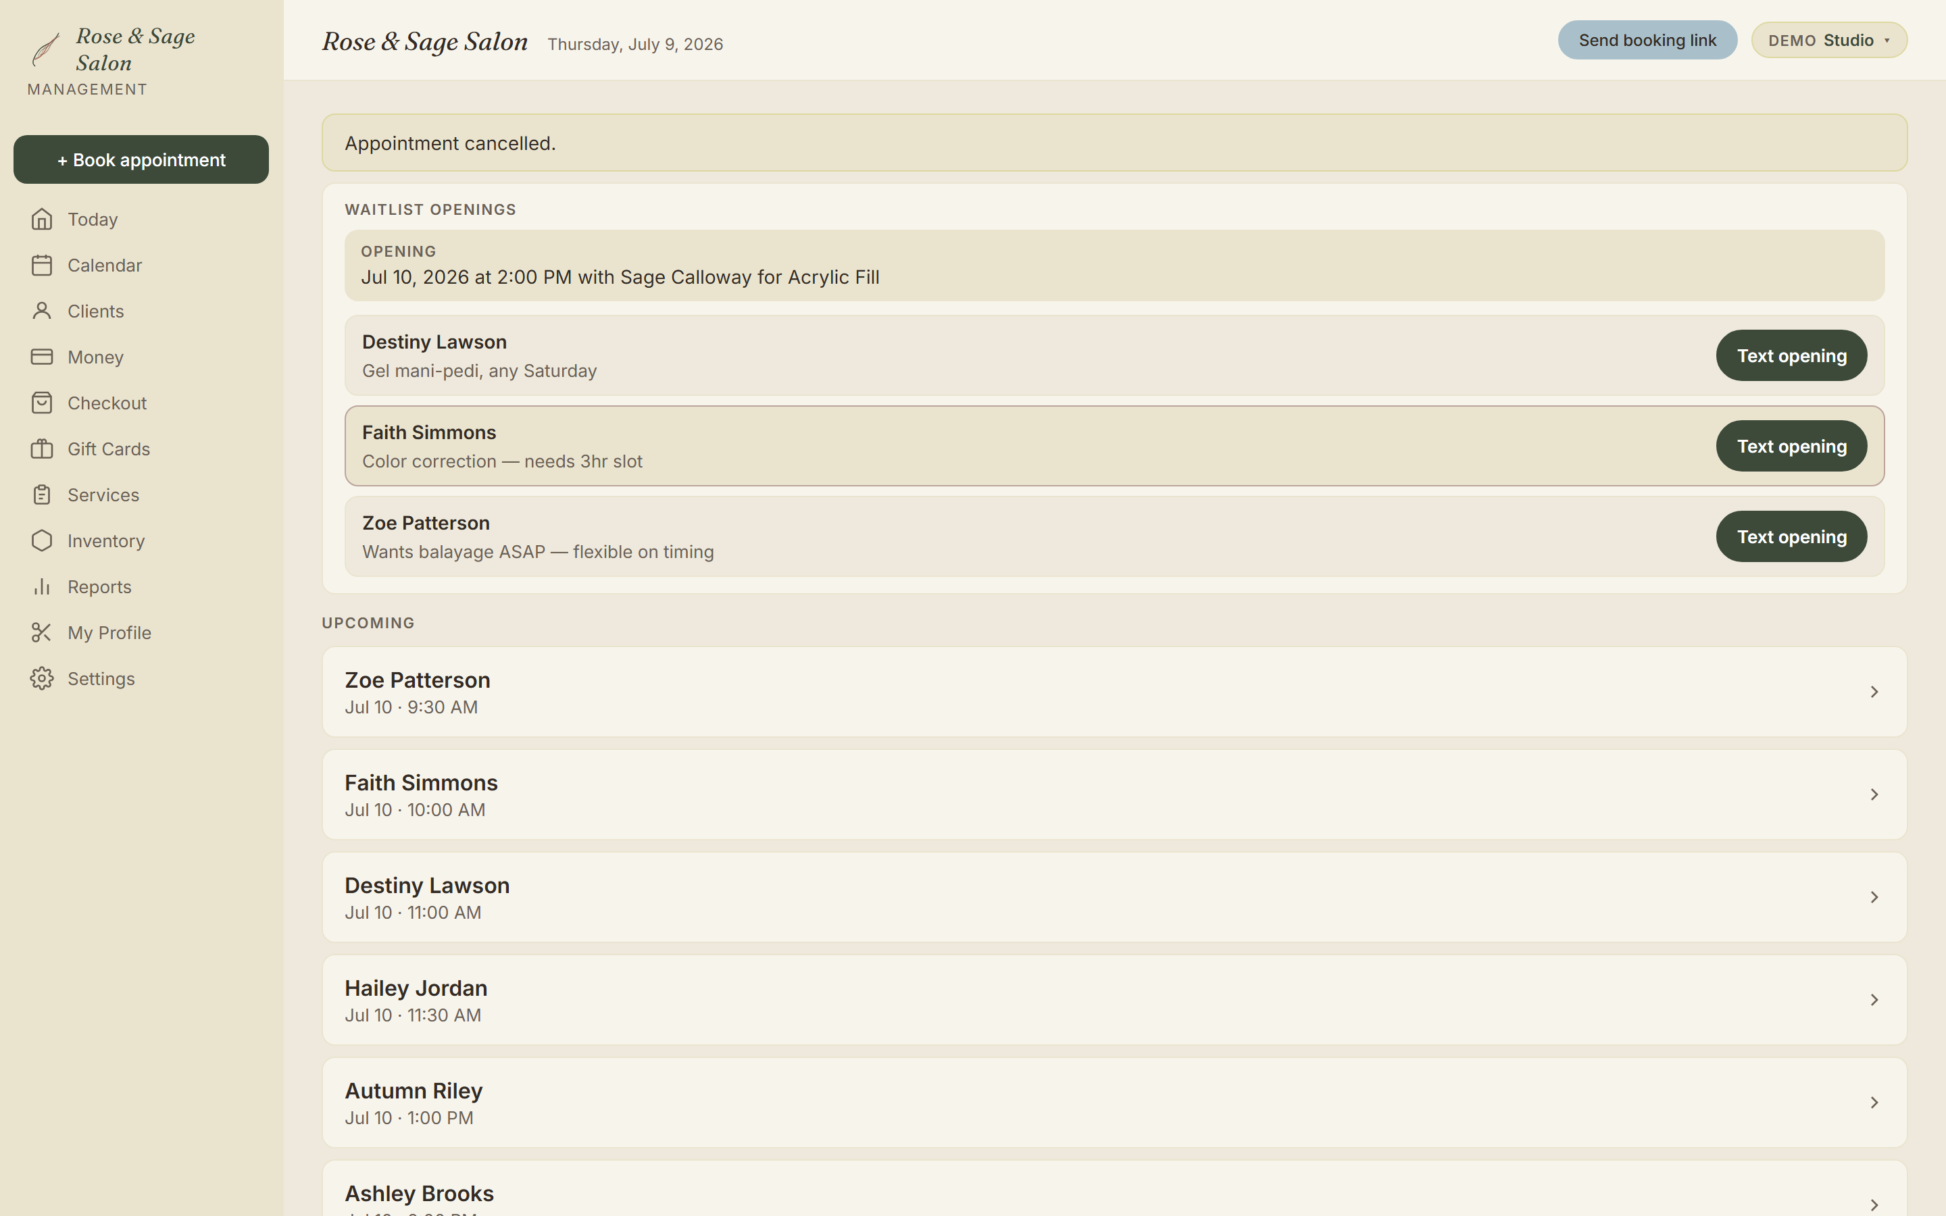Open the Destiny Lawson upcoming appointment
Screen dimensions: 1946x1216
point(1114,896)
